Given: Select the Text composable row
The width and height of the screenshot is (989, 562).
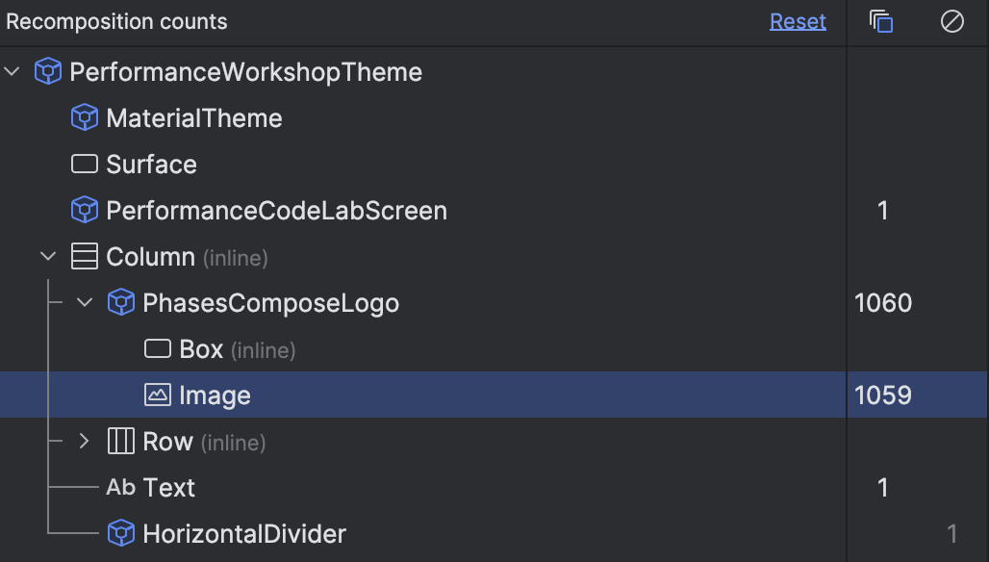Looking at the screenshot, I should pos(169,488).
